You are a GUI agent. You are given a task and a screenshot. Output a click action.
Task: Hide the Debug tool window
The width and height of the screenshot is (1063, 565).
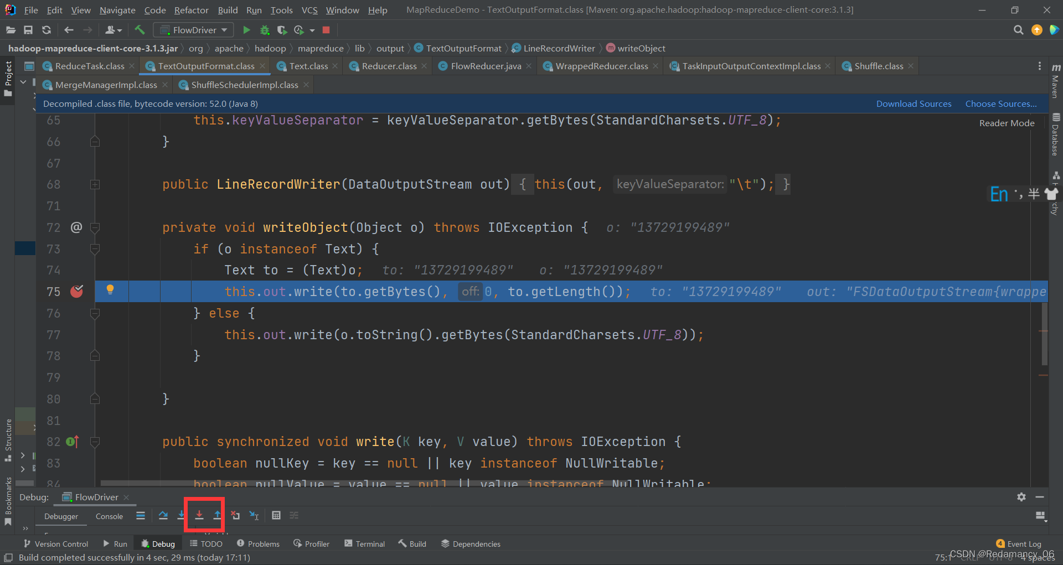(1040, 497)
